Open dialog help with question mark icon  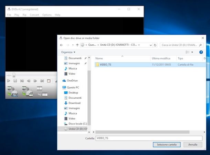click(x=201, y=52)
